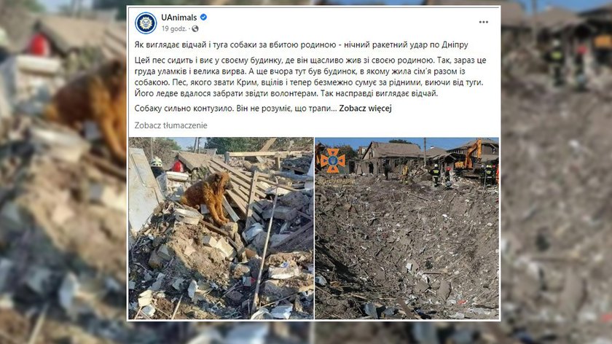Click the '19 godz.' post timestamp

(173, 29)
